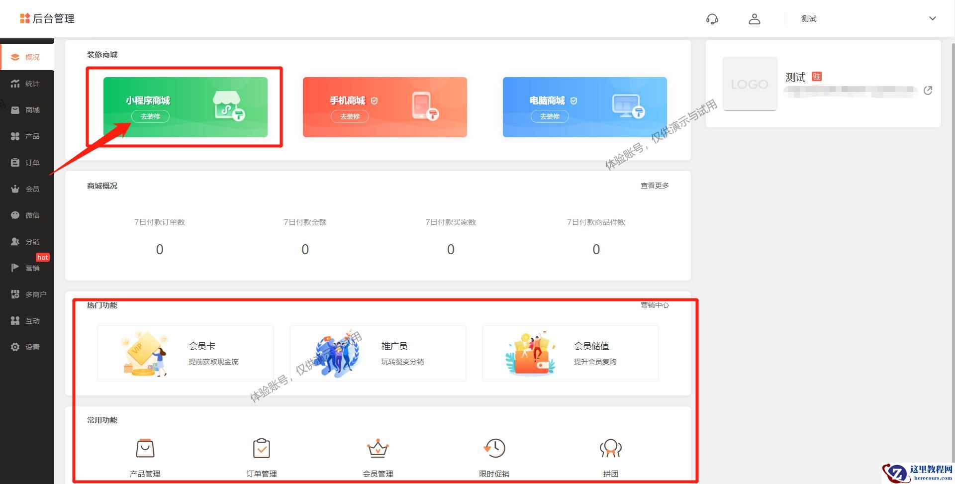Open the 营销中心 link
Viewport: 955px width, 484px height.
[x=655, y=305]
